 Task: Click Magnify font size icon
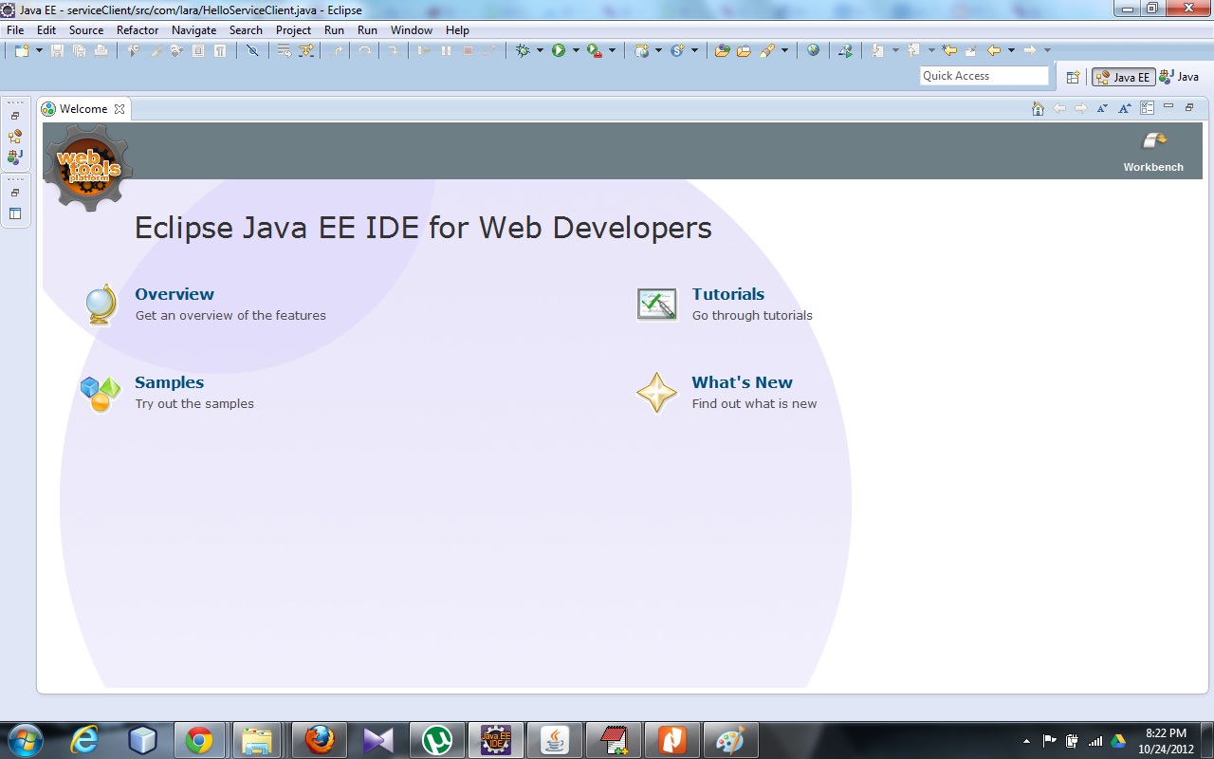point(1124,108)
